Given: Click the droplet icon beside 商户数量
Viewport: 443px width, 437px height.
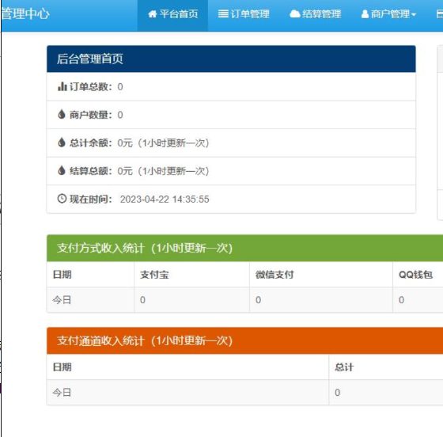Looking at the screenshot, I should 62,114.
